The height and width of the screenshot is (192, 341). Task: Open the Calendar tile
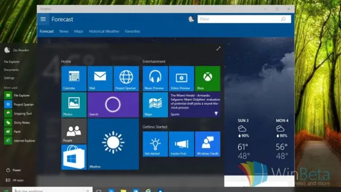pyautogui.click(x=74, y=78)
